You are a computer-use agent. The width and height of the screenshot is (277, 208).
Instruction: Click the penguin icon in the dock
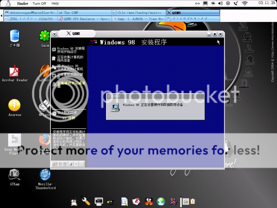click(74, 201)
